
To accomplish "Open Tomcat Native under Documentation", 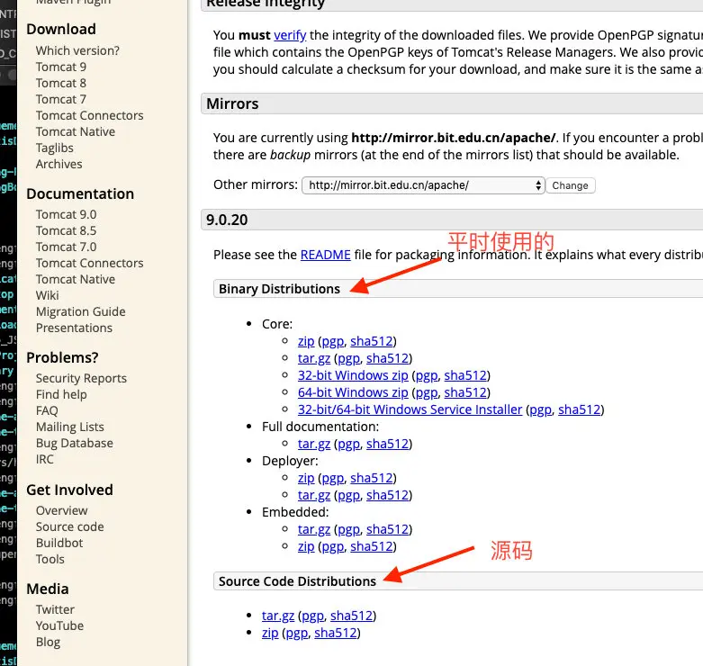I will coord(76,279).
